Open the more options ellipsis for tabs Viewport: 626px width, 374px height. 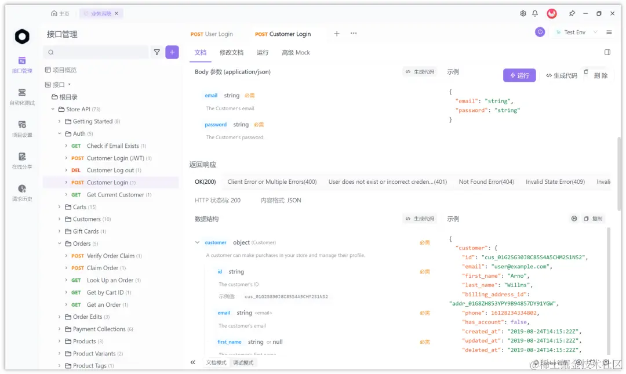[x=354, y=33]
